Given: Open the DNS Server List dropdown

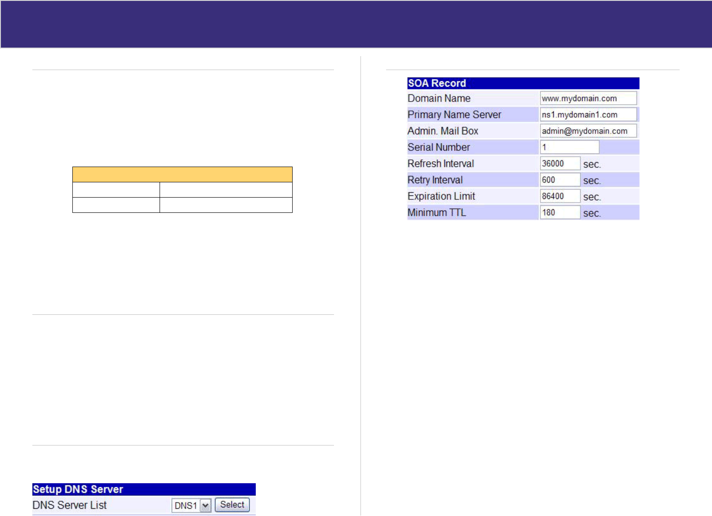Looking at the screenshot, I should pos(191,506).
